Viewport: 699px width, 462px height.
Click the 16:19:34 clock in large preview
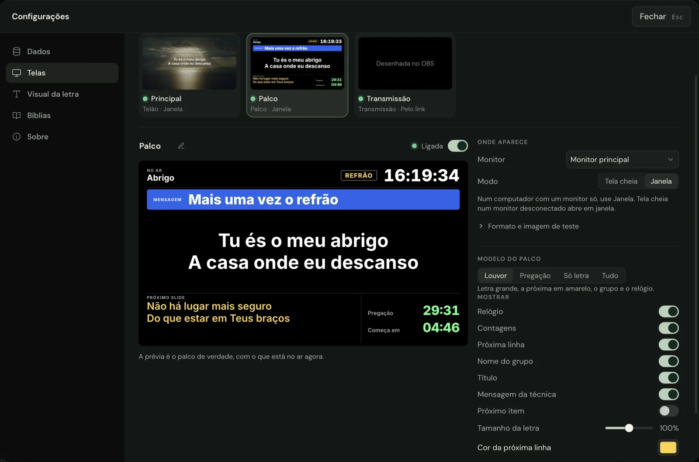[x=422, y=175]
